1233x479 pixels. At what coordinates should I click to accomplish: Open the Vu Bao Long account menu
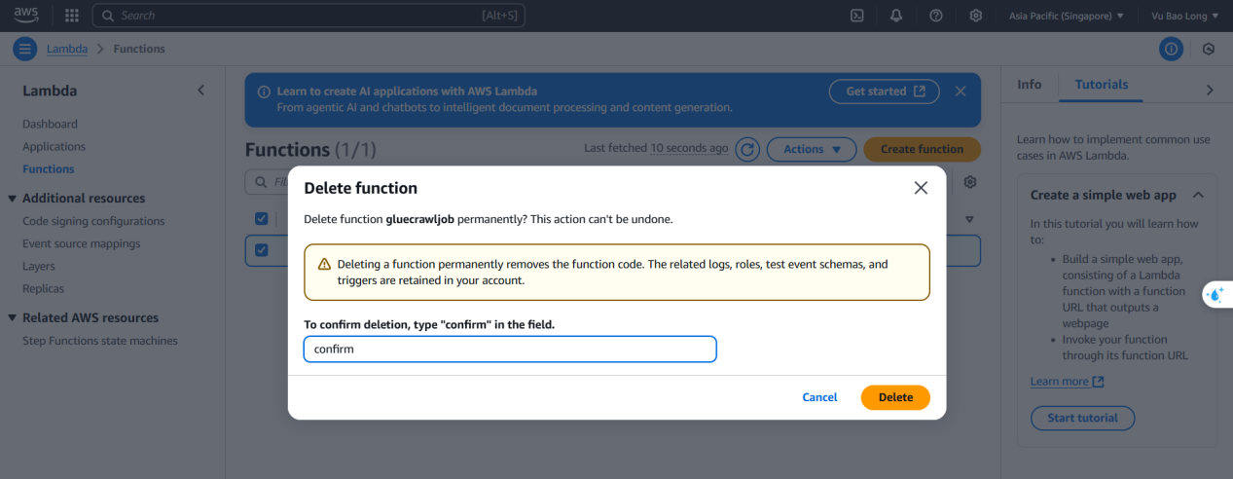tap(1185, 16)
